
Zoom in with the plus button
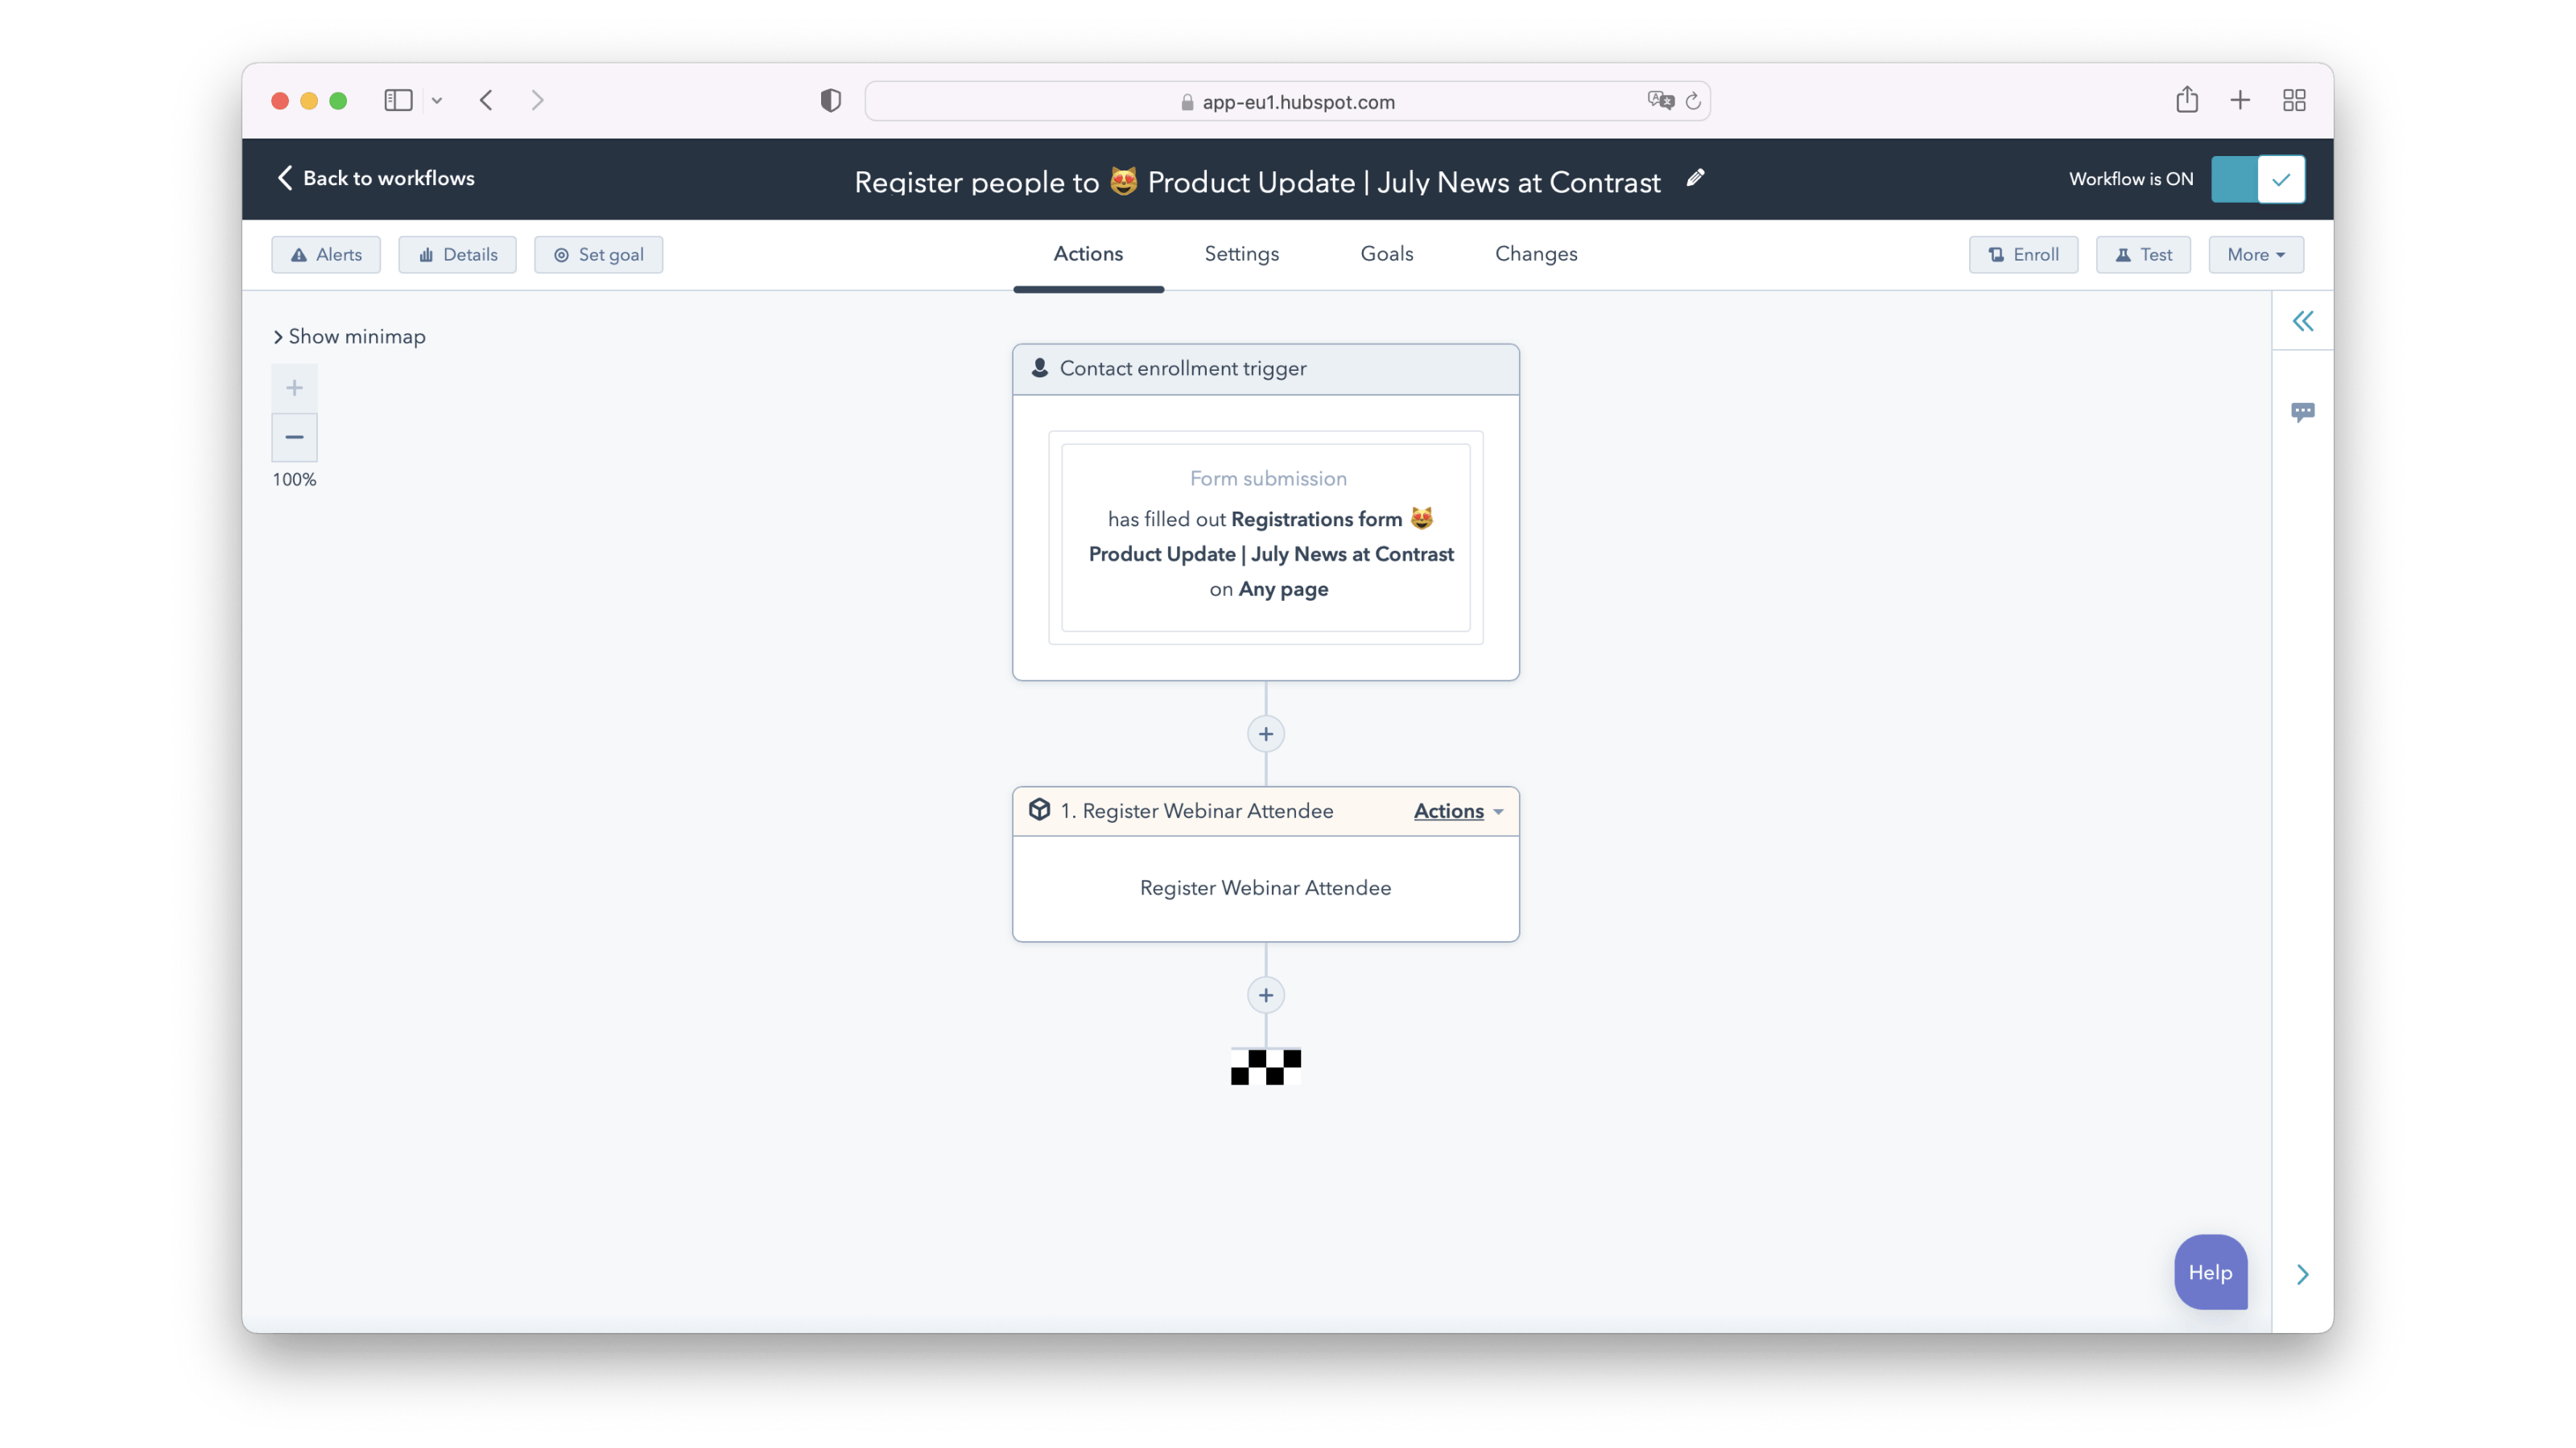click(x=294, y=388)
